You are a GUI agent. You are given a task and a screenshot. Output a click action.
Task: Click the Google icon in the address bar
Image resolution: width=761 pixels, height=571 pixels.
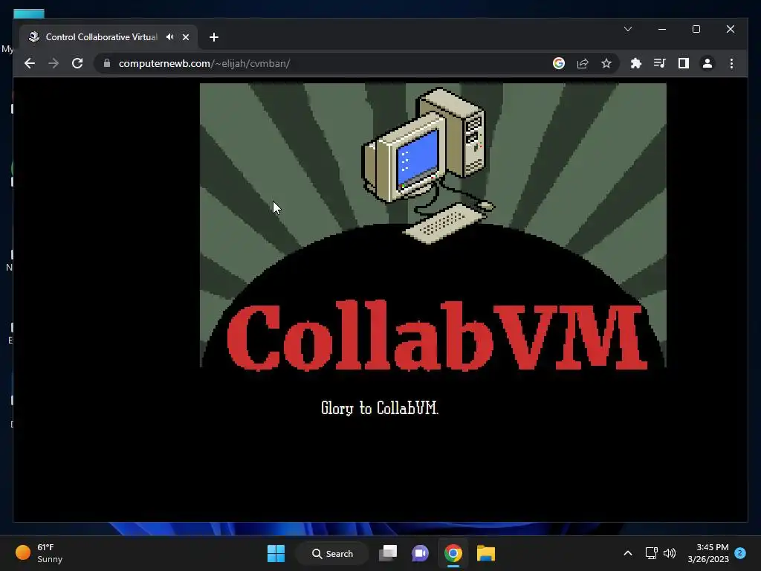pyautogui.click(x=559, y=63)
